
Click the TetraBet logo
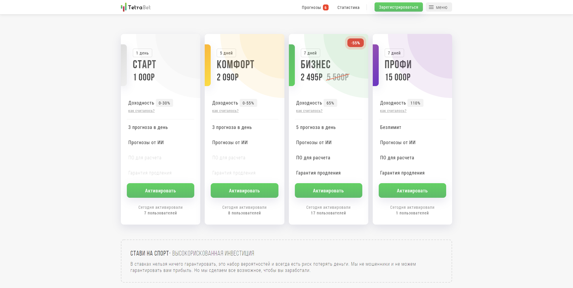[x=136, y=7]
